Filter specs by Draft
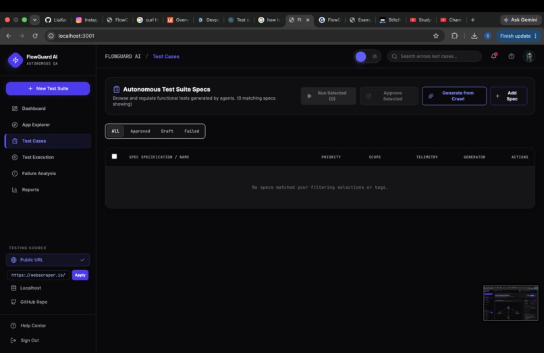This screenshot has width=544, height=353. (167, 131)
